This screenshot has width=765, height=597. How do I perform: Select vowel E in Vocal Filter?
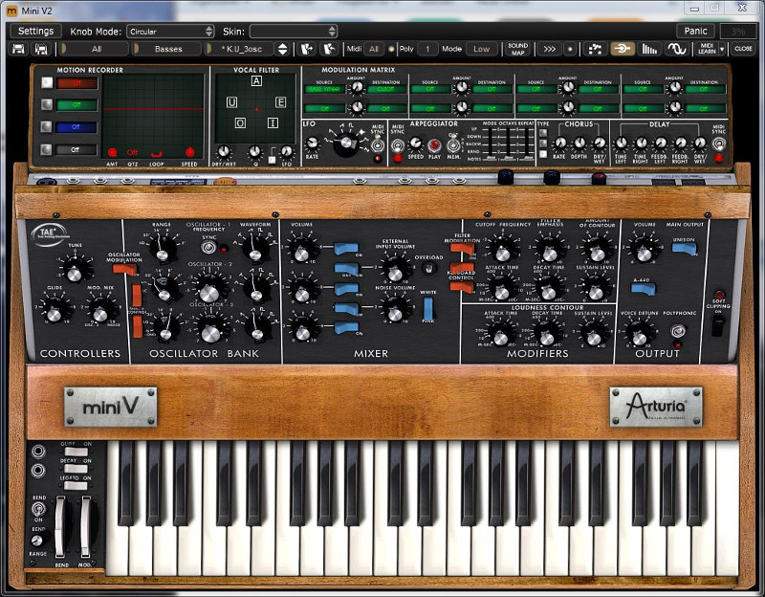[x=280, y=102]
